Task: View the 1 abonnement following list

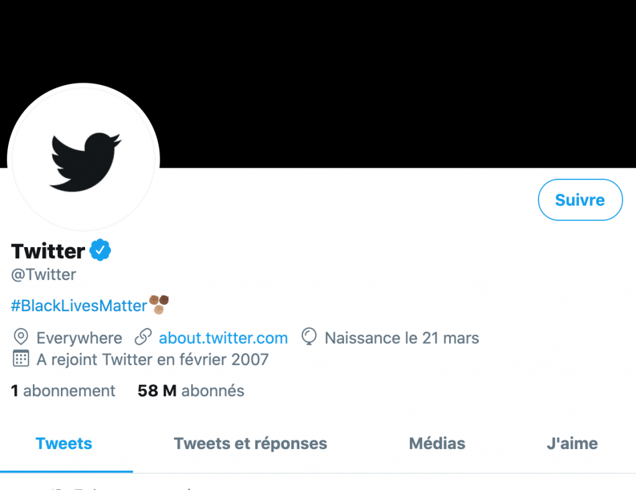Action: point(63,391)
